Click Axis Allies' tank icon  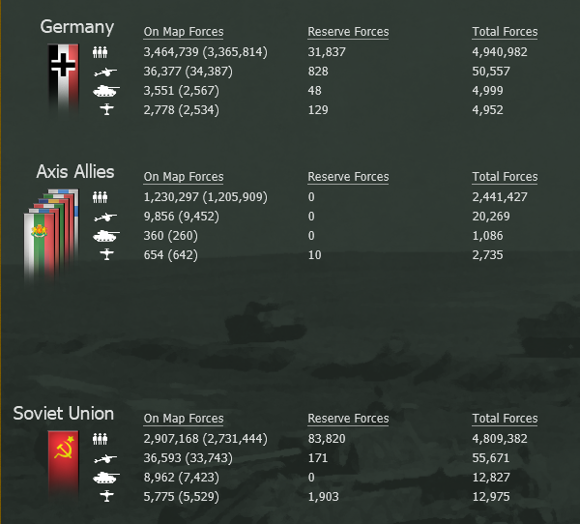(x=106, y=236)
